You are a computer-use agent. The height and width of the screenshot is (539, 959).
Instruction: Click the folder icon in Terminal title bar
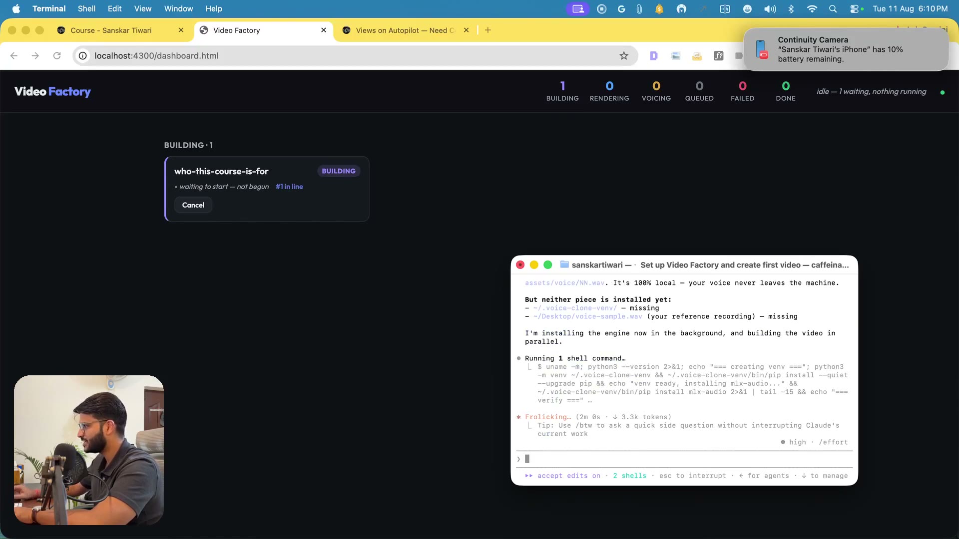click(x=564, y=265)
